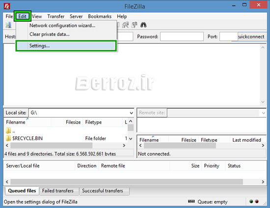Image resolution: width=270 pixels, height=208 pixels.
Task: Sort local list by Filetype column
Action: tap(103, 122)
